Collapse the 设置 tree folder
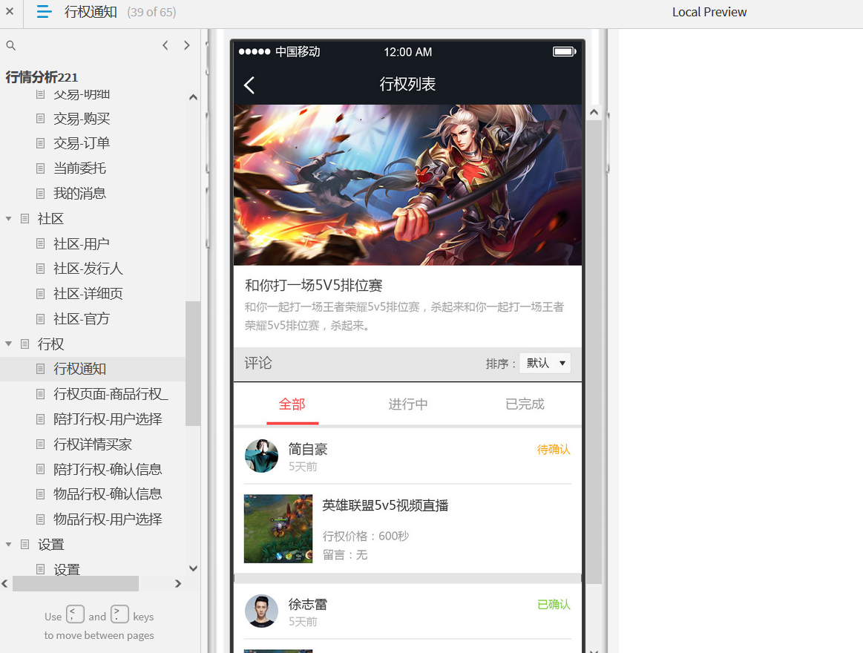 (9, 545)
